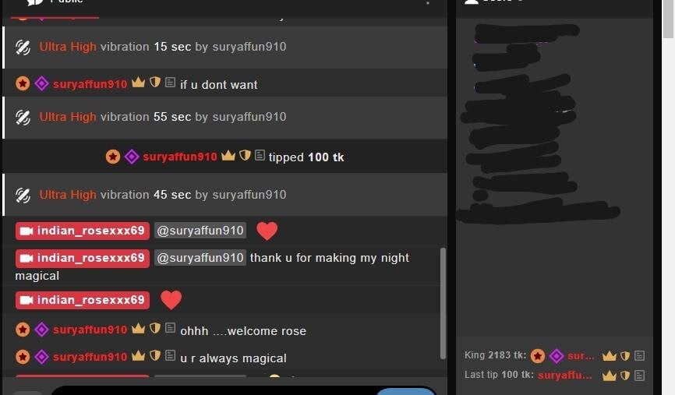Click orange star badge beside 'ohhh ....welcome rose'
Image resolution: width=675 pixels, height=395 pixels.
point(23,330)
